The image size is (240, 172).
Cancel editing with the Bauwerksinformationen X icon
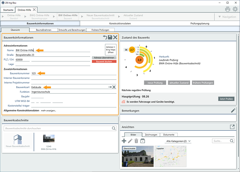115,37
